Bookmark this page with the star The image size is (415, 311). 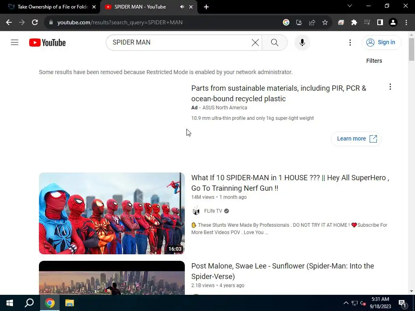pos(325,23)
